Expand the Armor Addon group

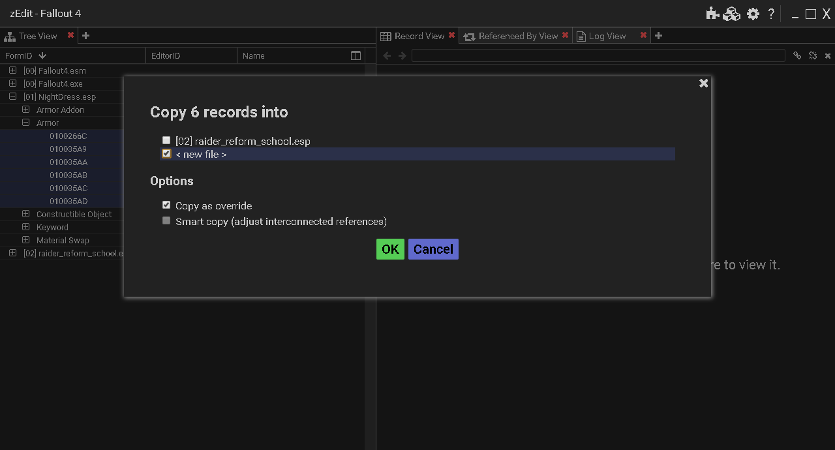click(26, 110)
